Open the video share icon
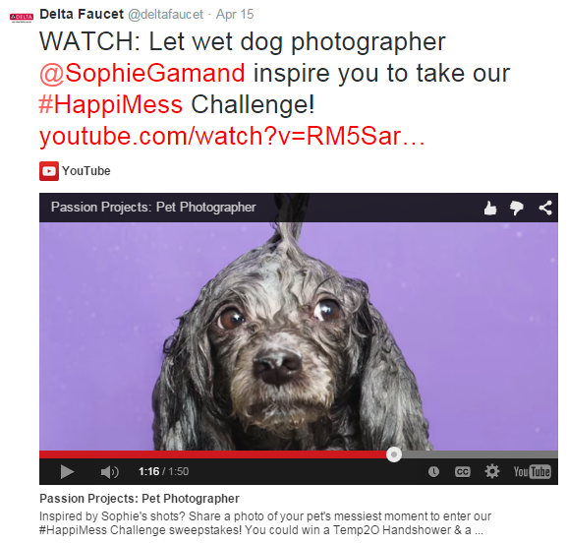 [x=545, y=208]
